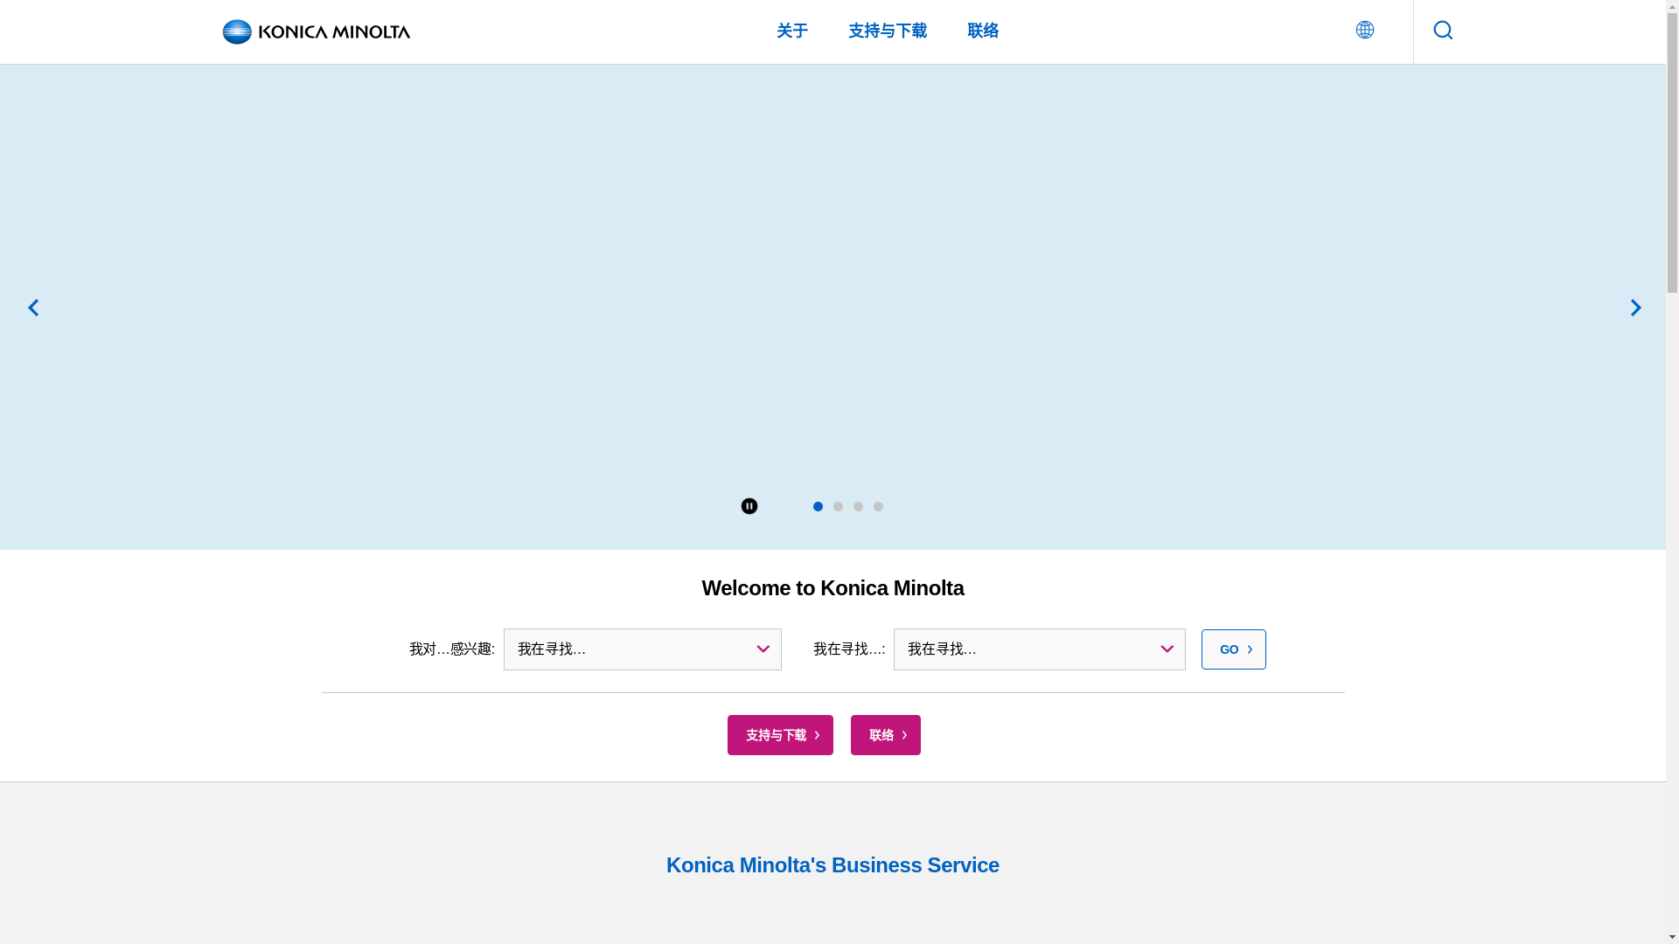The image size is (1679, 944).
Task: Open the 关于 menu
Action: click(792, 31)
